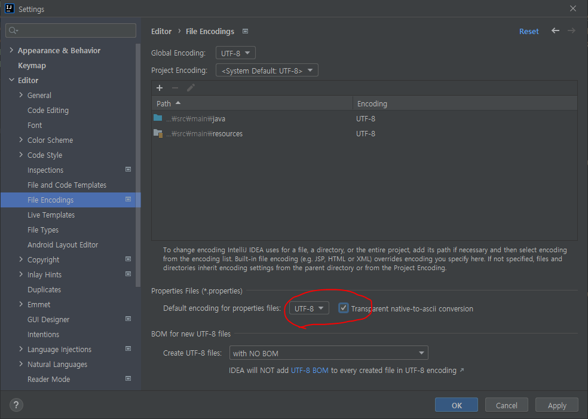The image size is (588, 419).
Task: Click the project icon beside Inspections
Action: coord(128,170)
